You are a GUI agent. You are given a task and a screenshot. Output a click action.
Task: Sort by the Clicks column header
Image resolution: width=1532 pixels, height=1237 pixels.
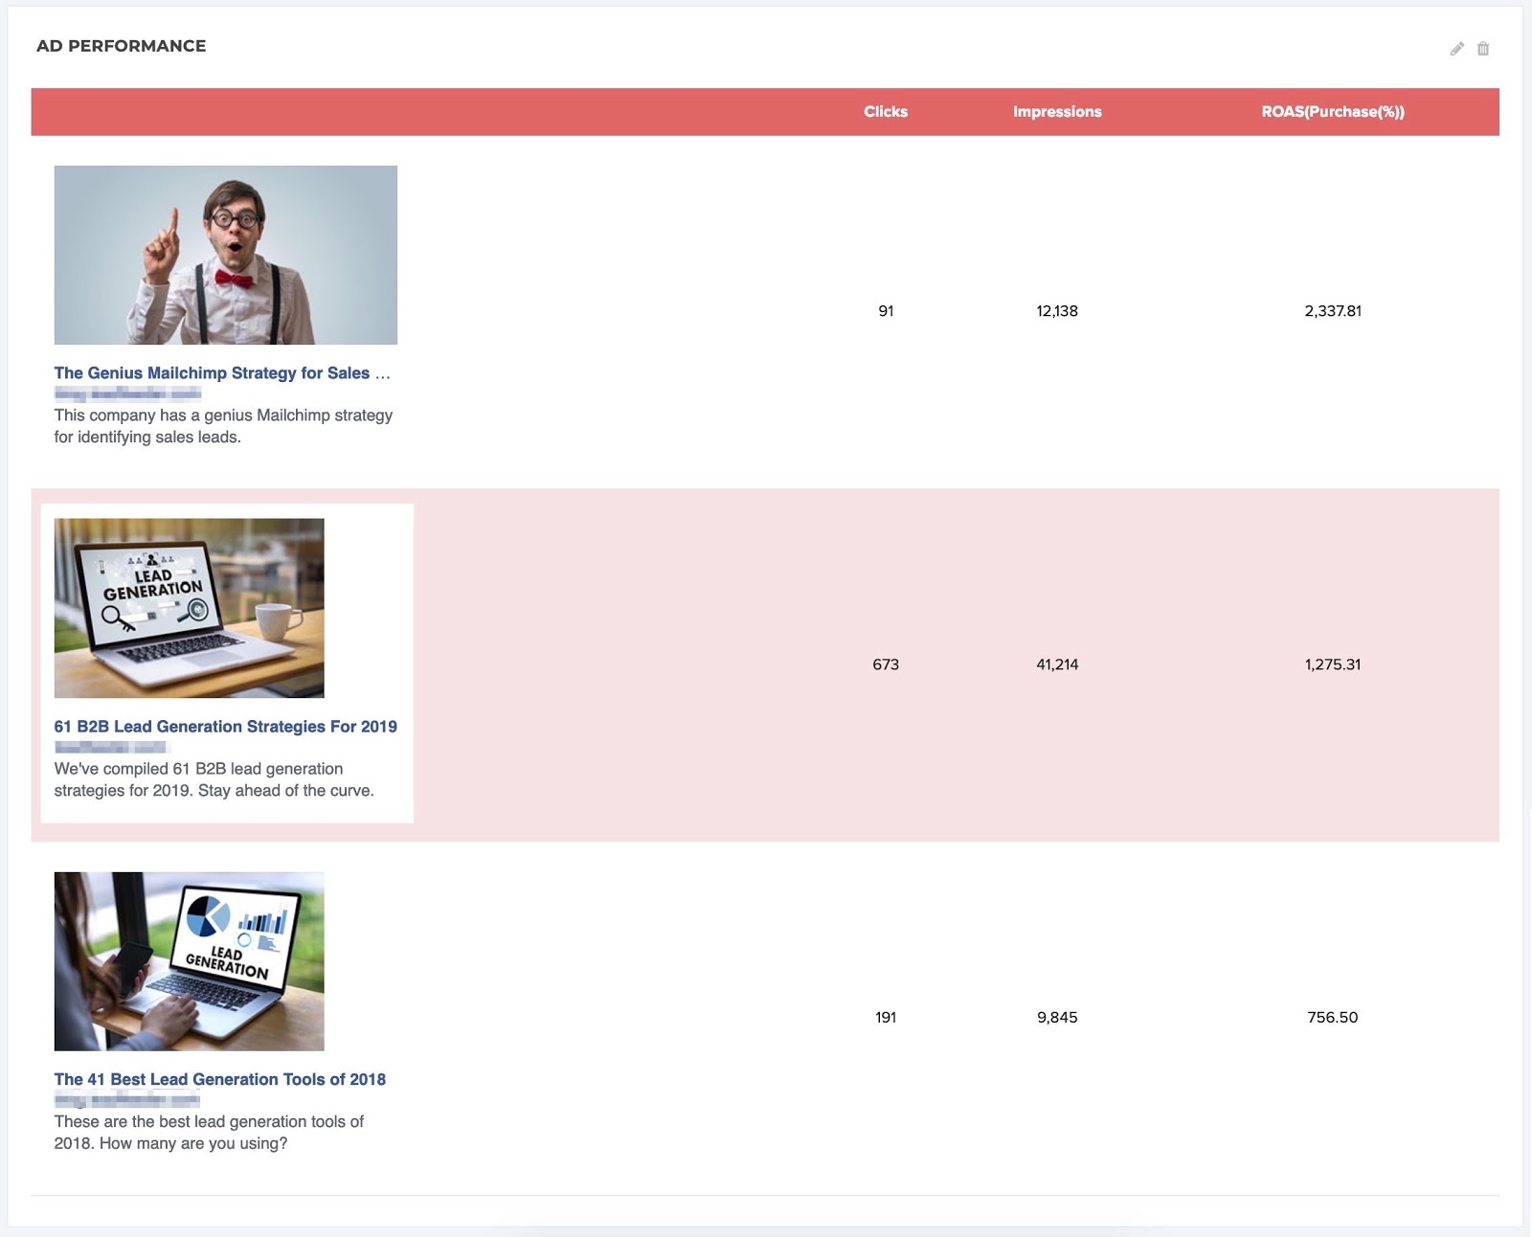coord(885,112)
